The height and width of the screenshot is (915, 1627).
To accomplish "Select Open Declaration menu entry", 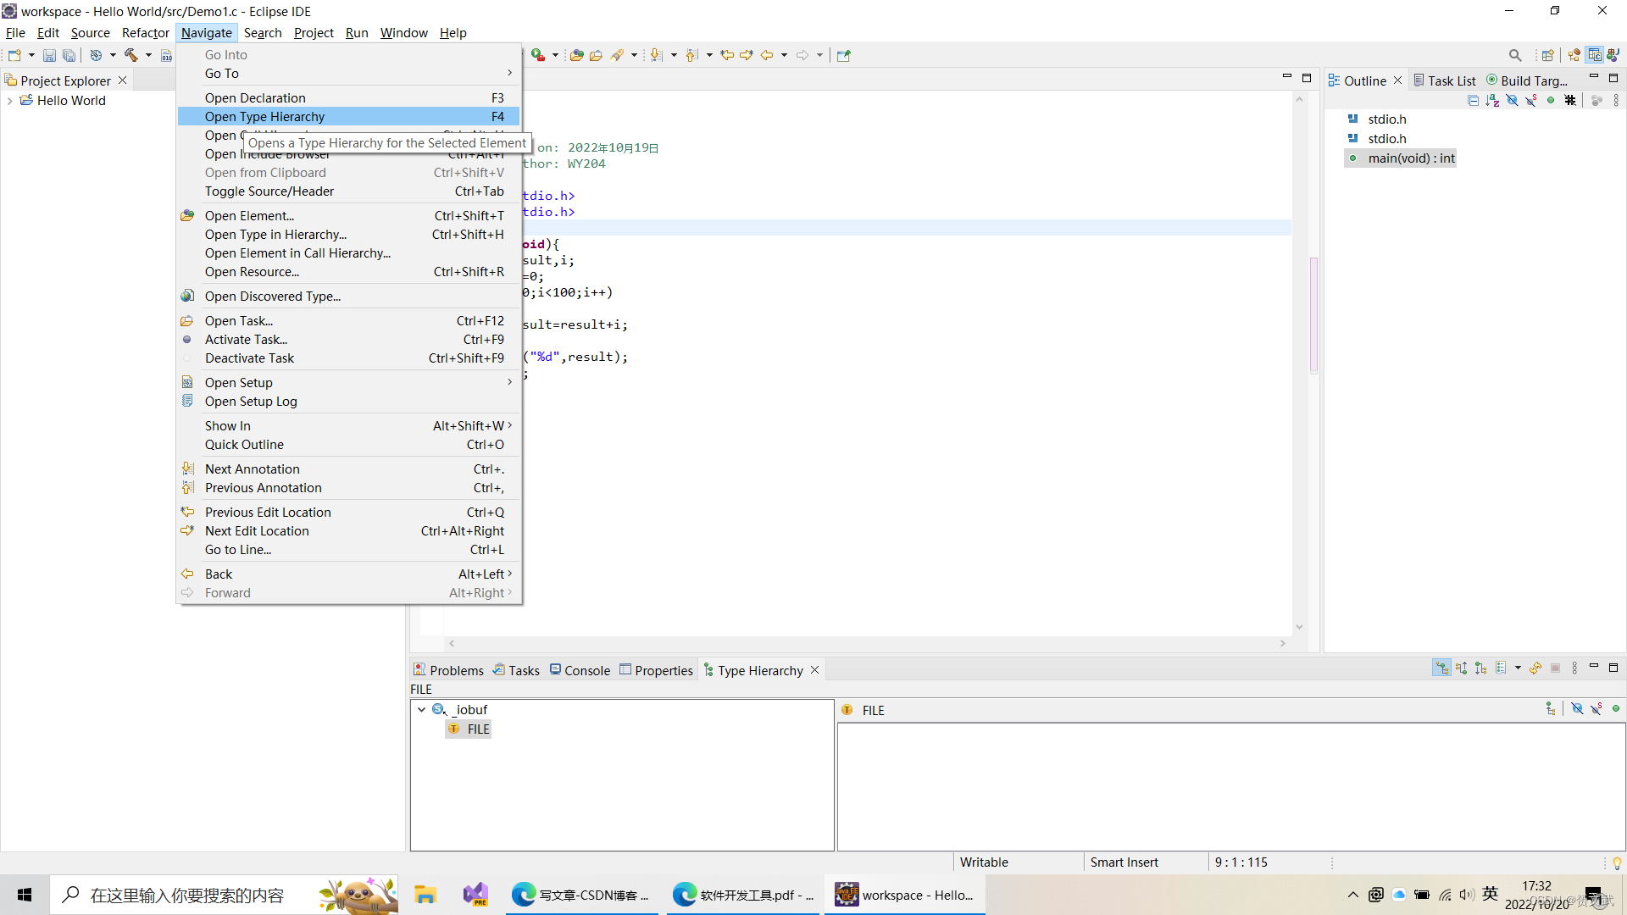I will pyautogui.click(x=349, y=98).
